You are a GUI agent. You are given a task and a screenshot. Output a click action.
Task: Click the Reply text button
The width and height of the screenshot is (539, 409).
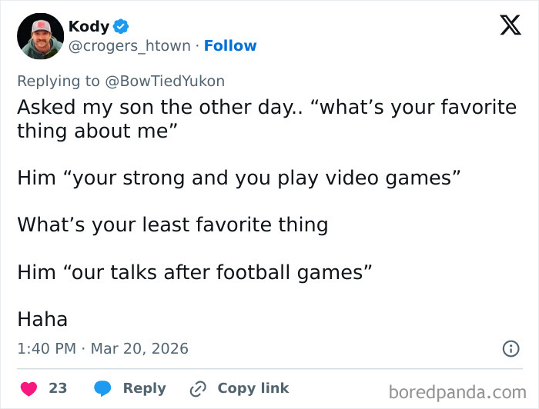click(144, 388)
